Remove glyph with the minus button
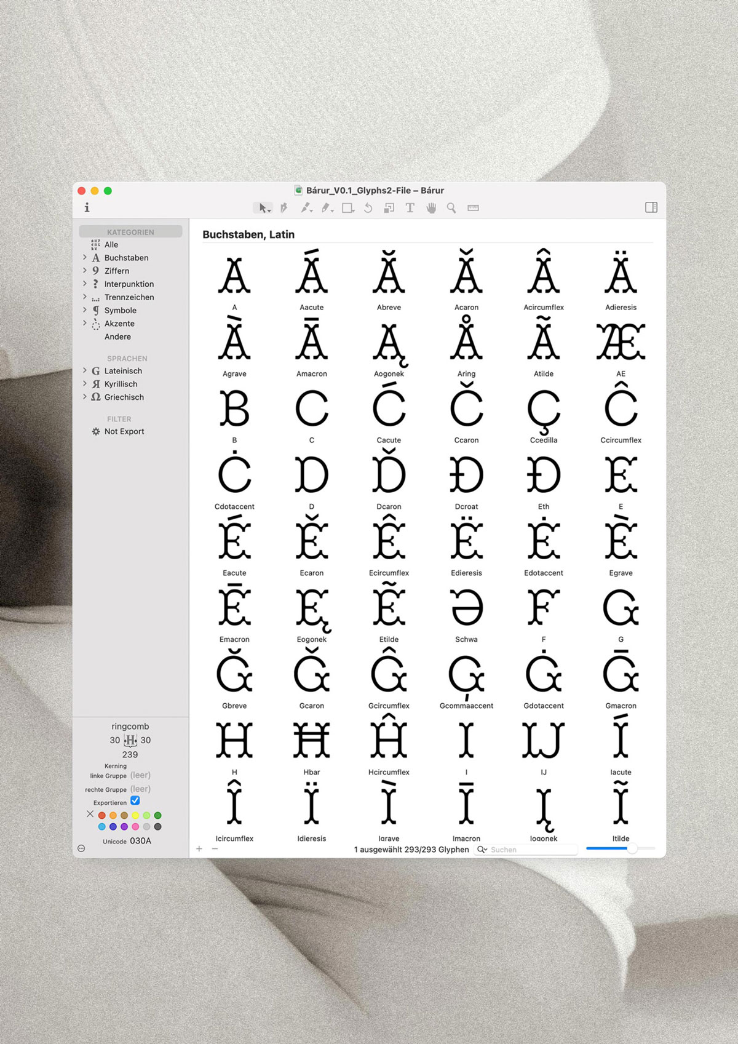 point(215,849)
